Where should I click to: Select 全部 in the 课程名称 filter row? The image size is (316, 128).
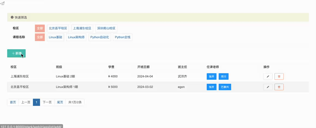40,37
